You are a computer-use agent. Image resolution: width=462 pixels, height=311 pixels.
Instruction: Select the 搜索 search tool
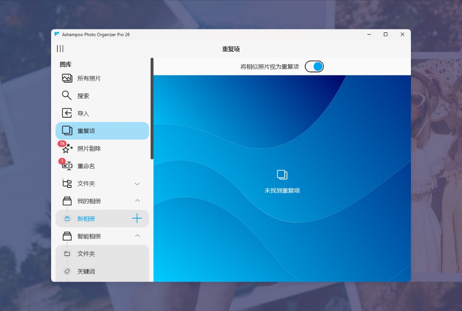point(83,95)
